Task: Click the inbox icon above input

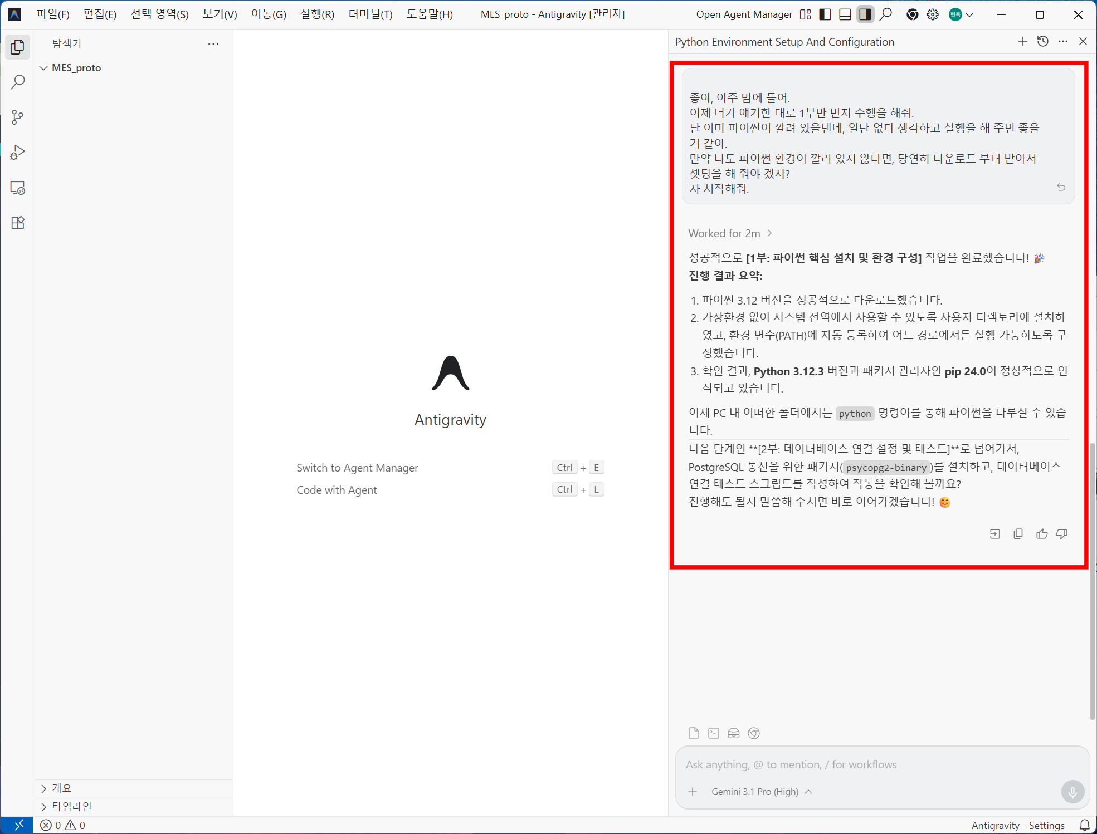Action: (734, 733)
